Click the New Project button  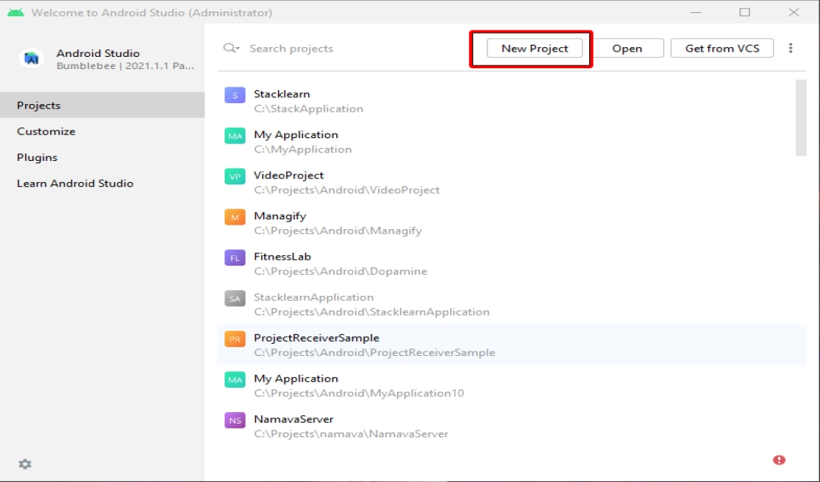535,48
